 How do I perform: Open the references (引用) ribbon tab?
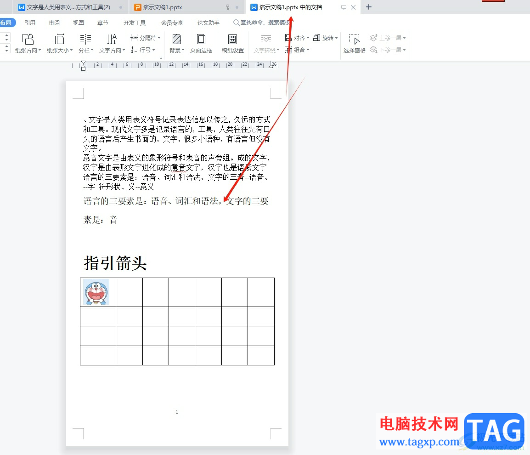[30, 23]
